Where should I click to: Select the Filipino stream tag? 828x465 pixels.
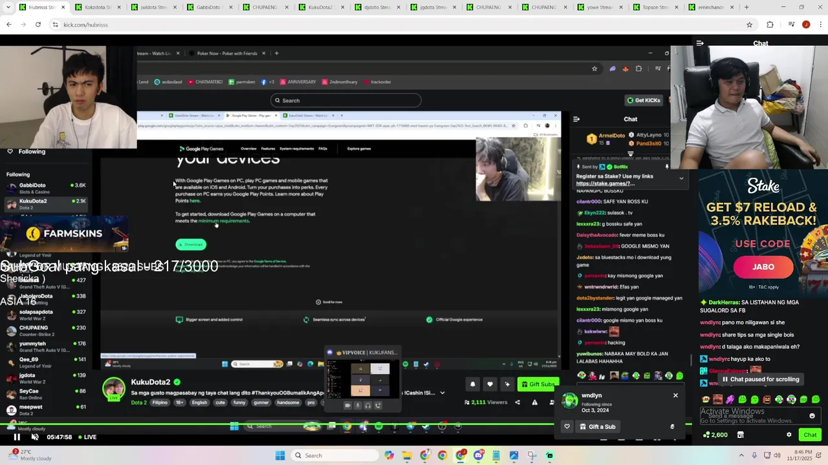click(x=160, y=402)
